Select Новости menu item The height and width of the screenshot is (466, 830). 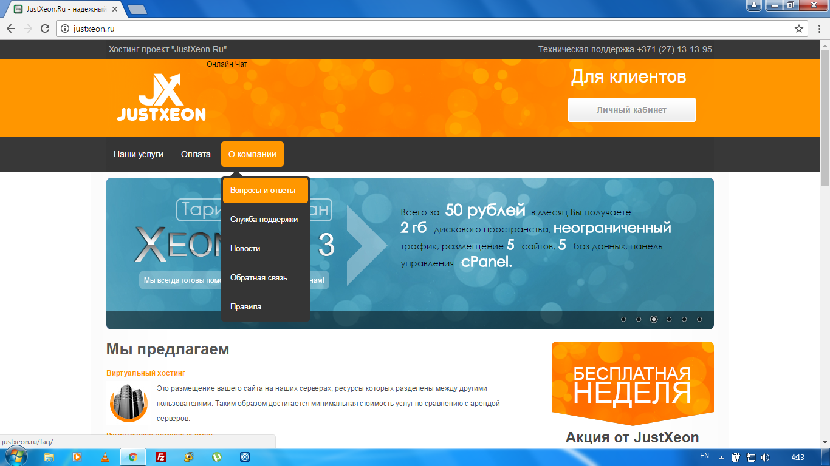pyautogui.click(x=266, y=249)
